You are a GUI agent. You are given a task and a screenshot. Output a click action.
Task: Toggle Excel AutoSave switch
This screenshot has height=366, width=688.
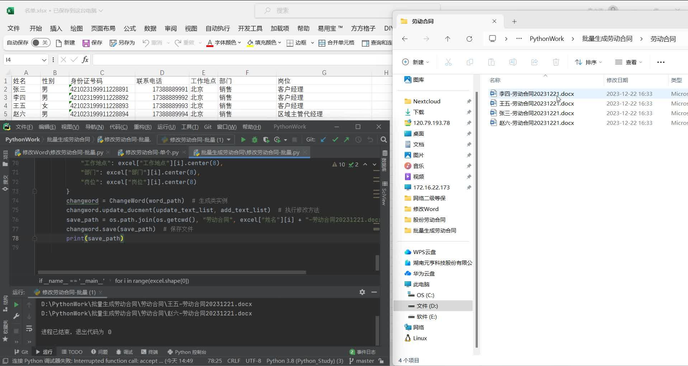(41, 43)
